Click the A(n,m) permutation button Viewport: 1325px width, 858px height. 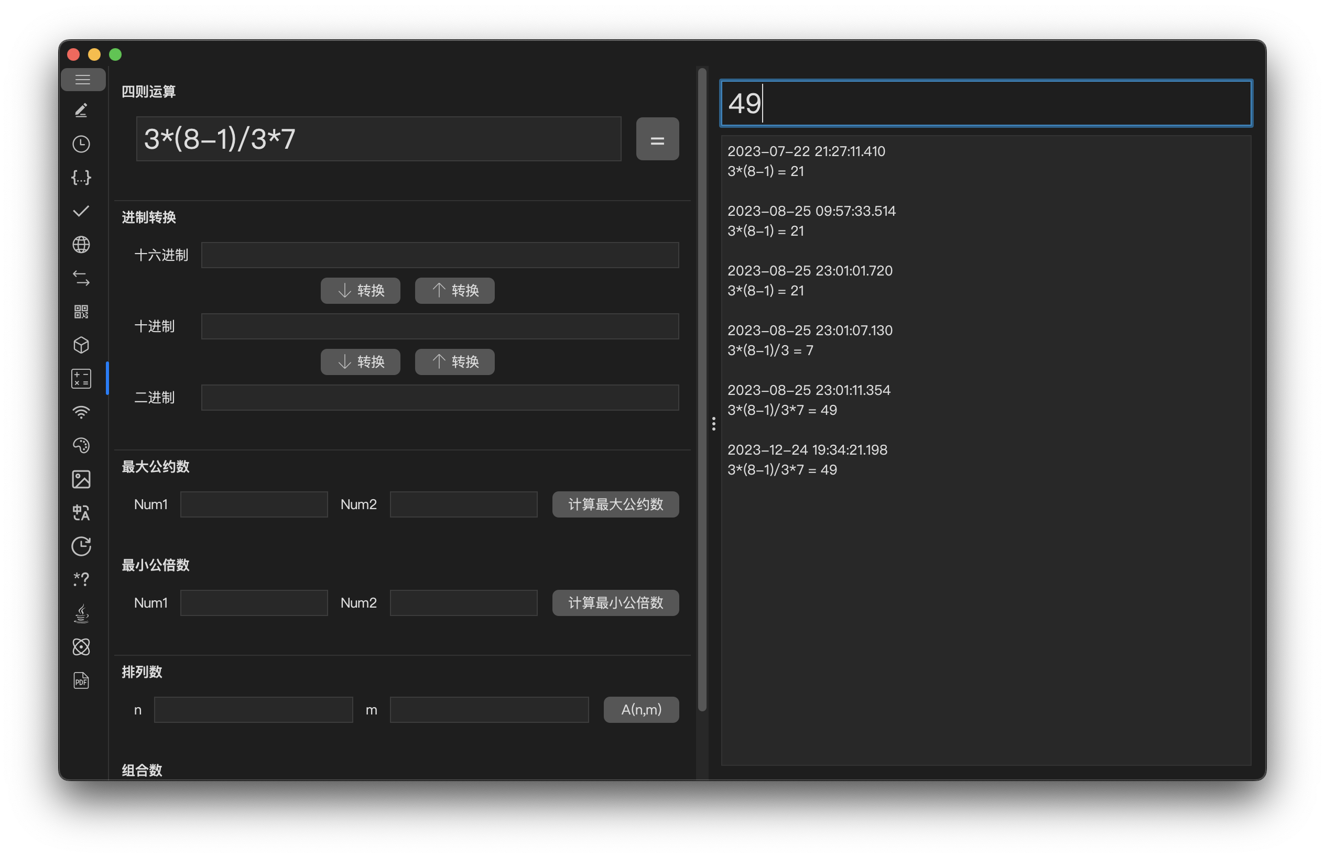pyautogui.click(x=641, y=709)
